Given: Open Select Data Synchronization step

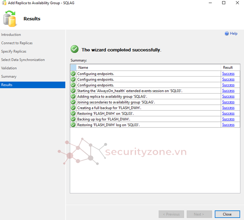Looking at the screenshot, I should click(23, 60).
